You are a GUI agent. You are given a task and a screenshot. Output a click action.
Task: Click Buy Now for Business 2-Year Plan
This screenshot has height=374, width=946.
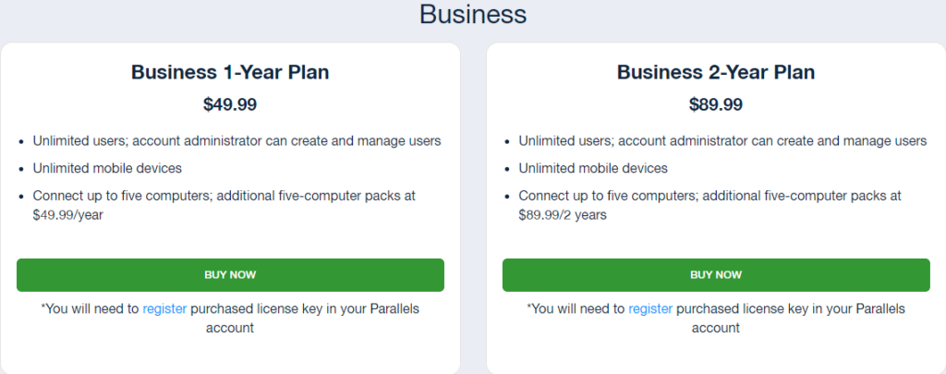pyautogui.click(x=716, y=275)
